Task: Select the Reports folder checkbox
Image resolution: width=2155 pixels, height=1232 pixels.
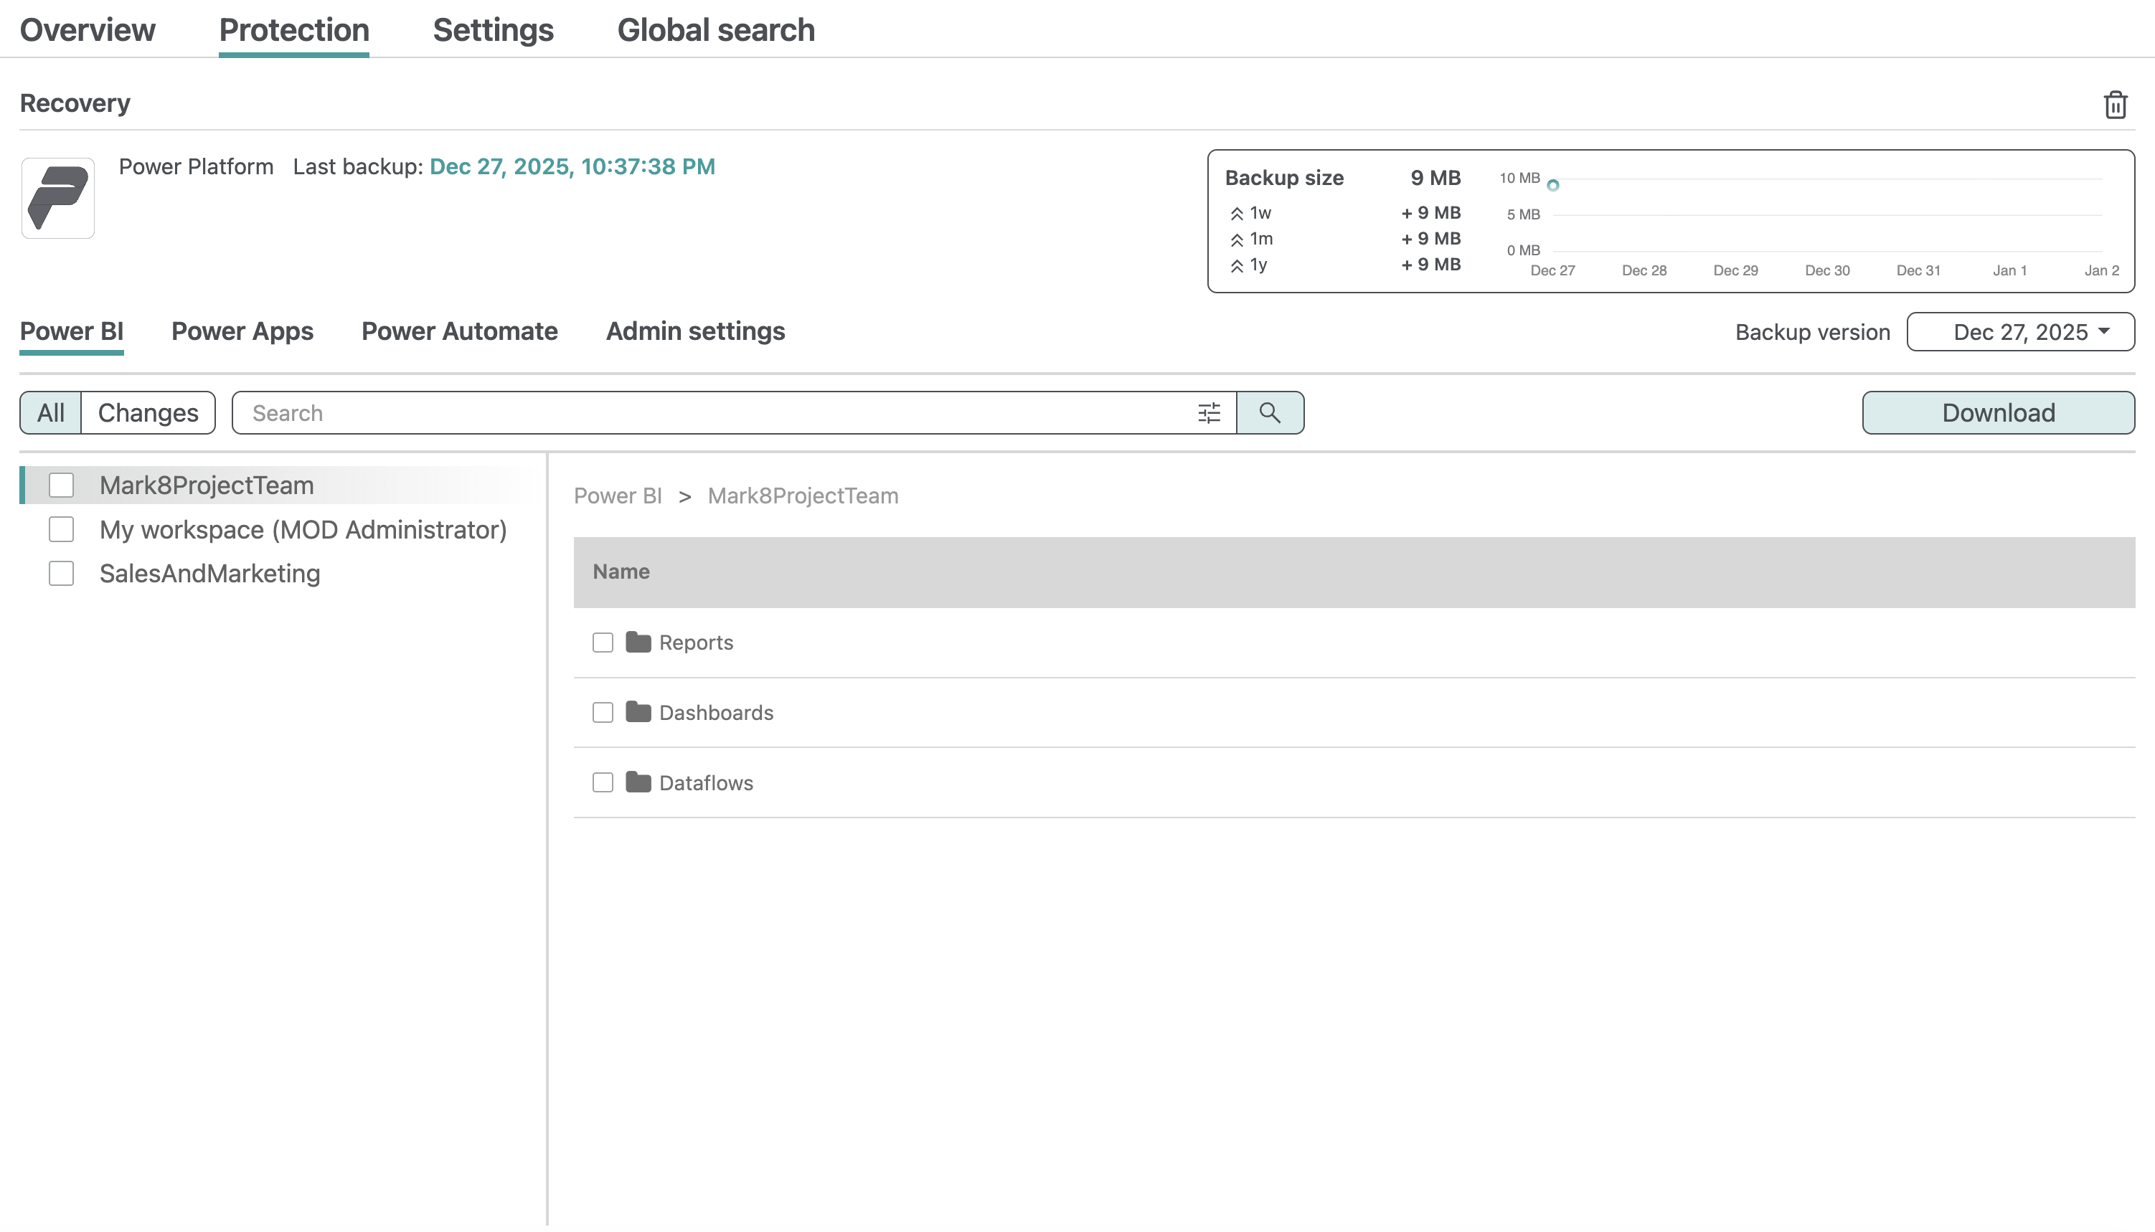Action: coord(603,643)
